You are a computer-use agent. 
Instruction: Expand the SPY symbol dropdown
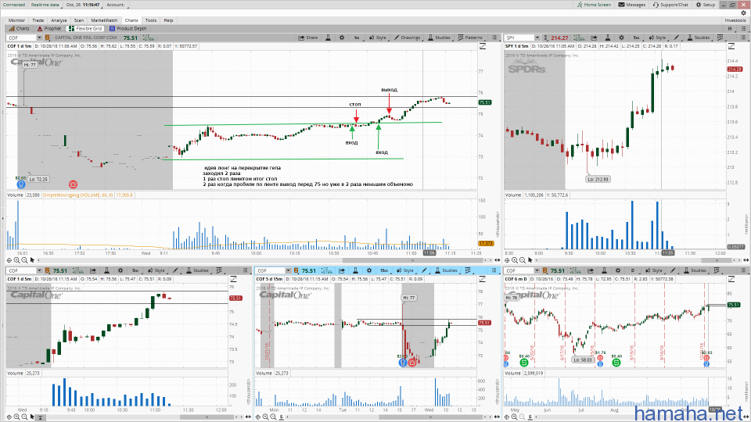coord(537,38)
